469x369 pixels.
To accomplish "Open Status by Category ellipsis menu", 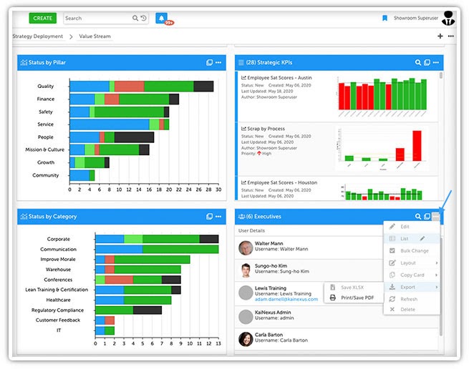I will pos(218,216).
